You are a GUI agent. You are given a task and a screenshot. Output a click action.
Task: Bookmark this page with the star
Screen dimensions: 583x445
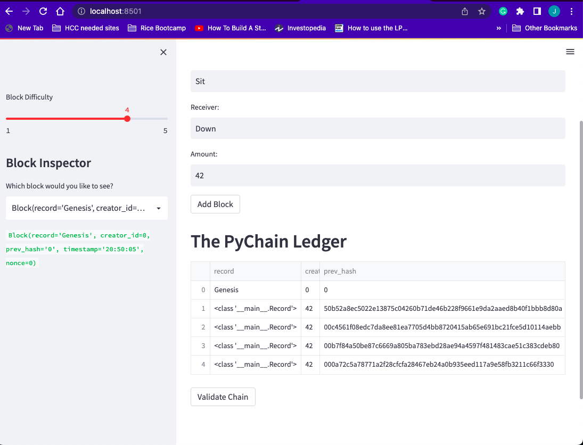[x=482, y=12]
